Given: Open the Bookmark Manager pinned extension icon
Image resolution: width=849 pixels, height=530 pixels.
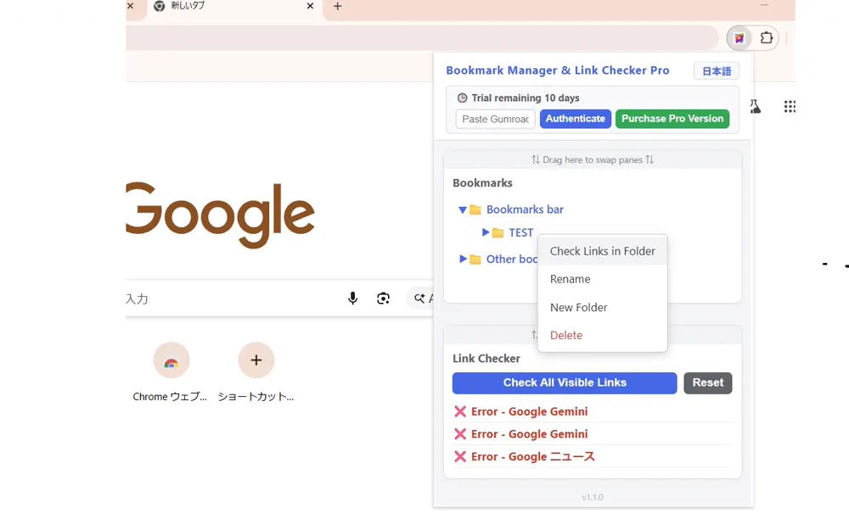Looking at the screenshot, I should (739, 38).
